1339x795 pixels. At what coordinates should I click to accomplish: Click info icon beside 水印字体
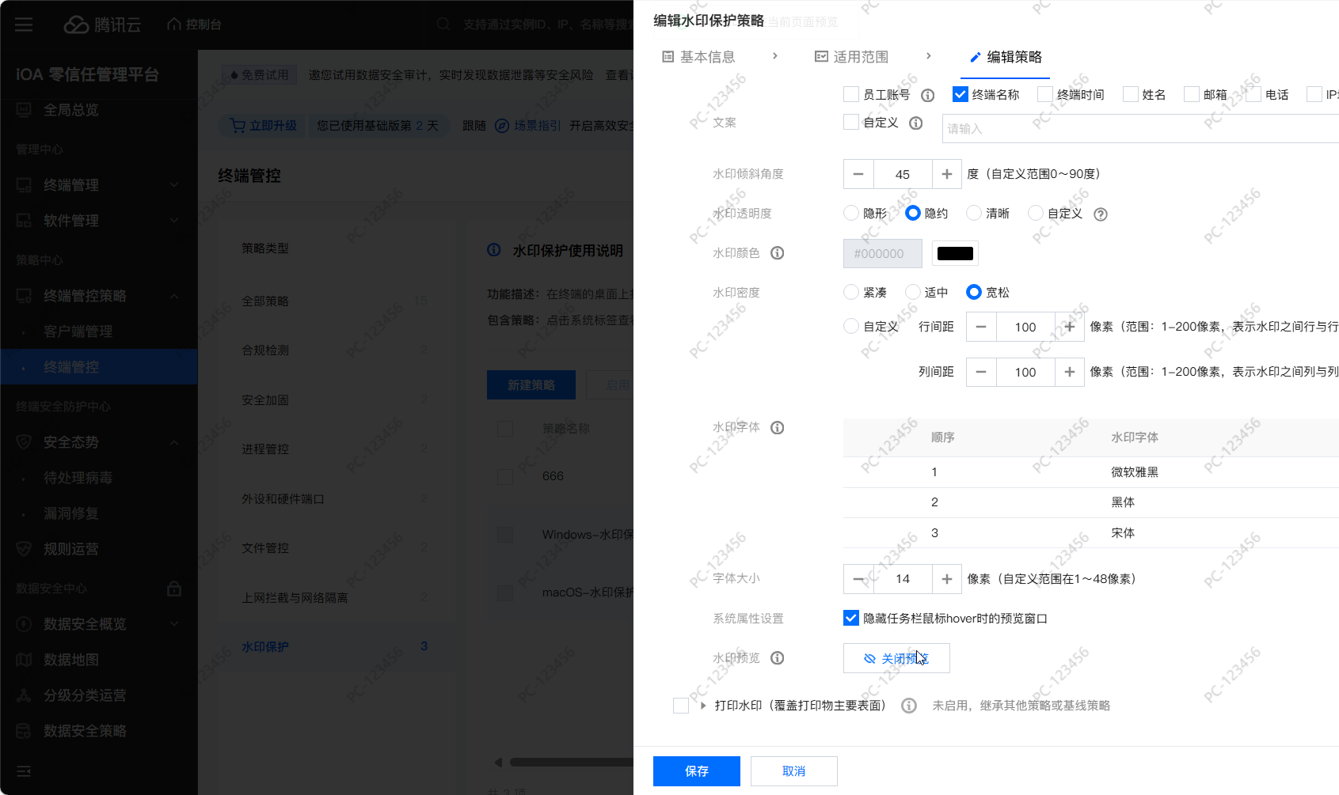click(x=778, y=427)
